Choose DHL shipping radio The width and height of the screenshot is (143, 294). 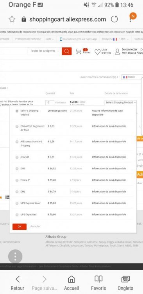click(x=17, y=192)
